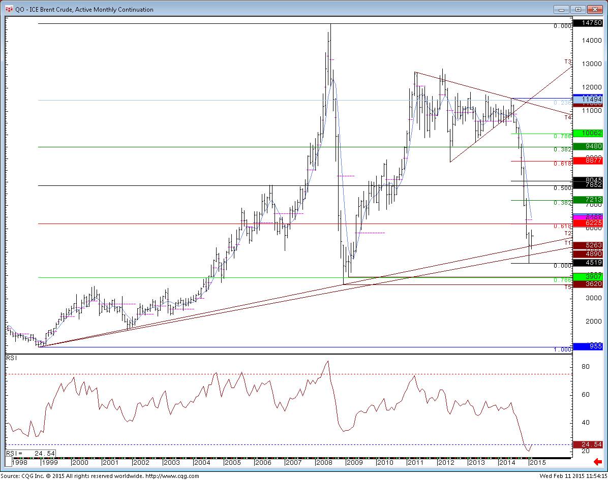Click the bright green 10062 price marker
Image resolution: width=608 pixels, height=480 pixels.
pyautogui.click(x=588, y=134)
